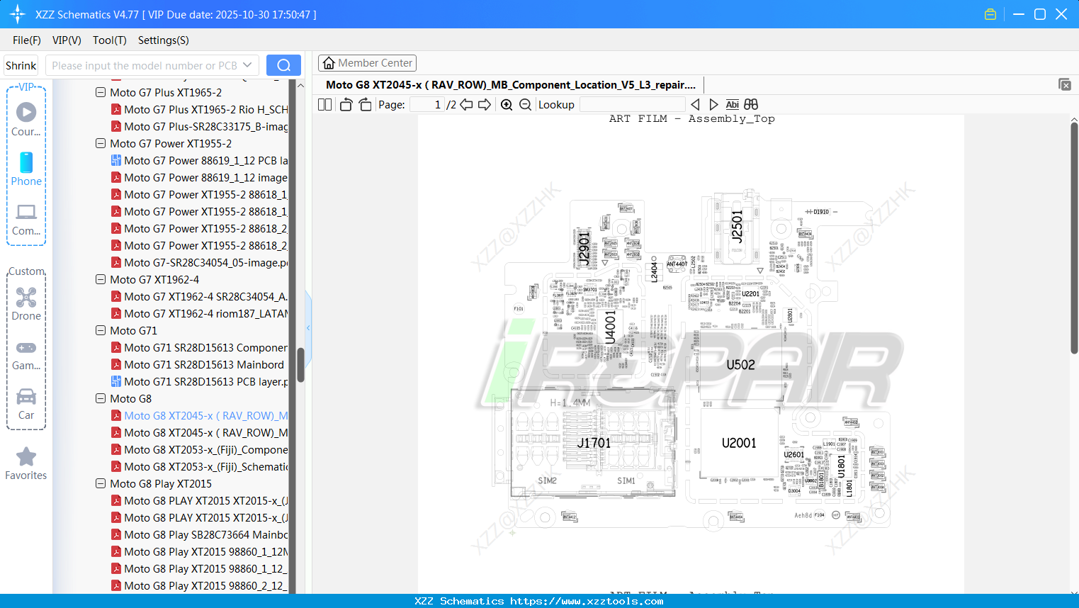
Task: Open the Tool(T) menu
Action: point(110,40)
